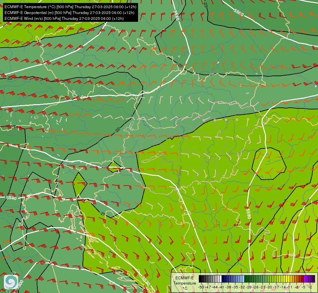Click the 5520 geopotential contour label

146,281
